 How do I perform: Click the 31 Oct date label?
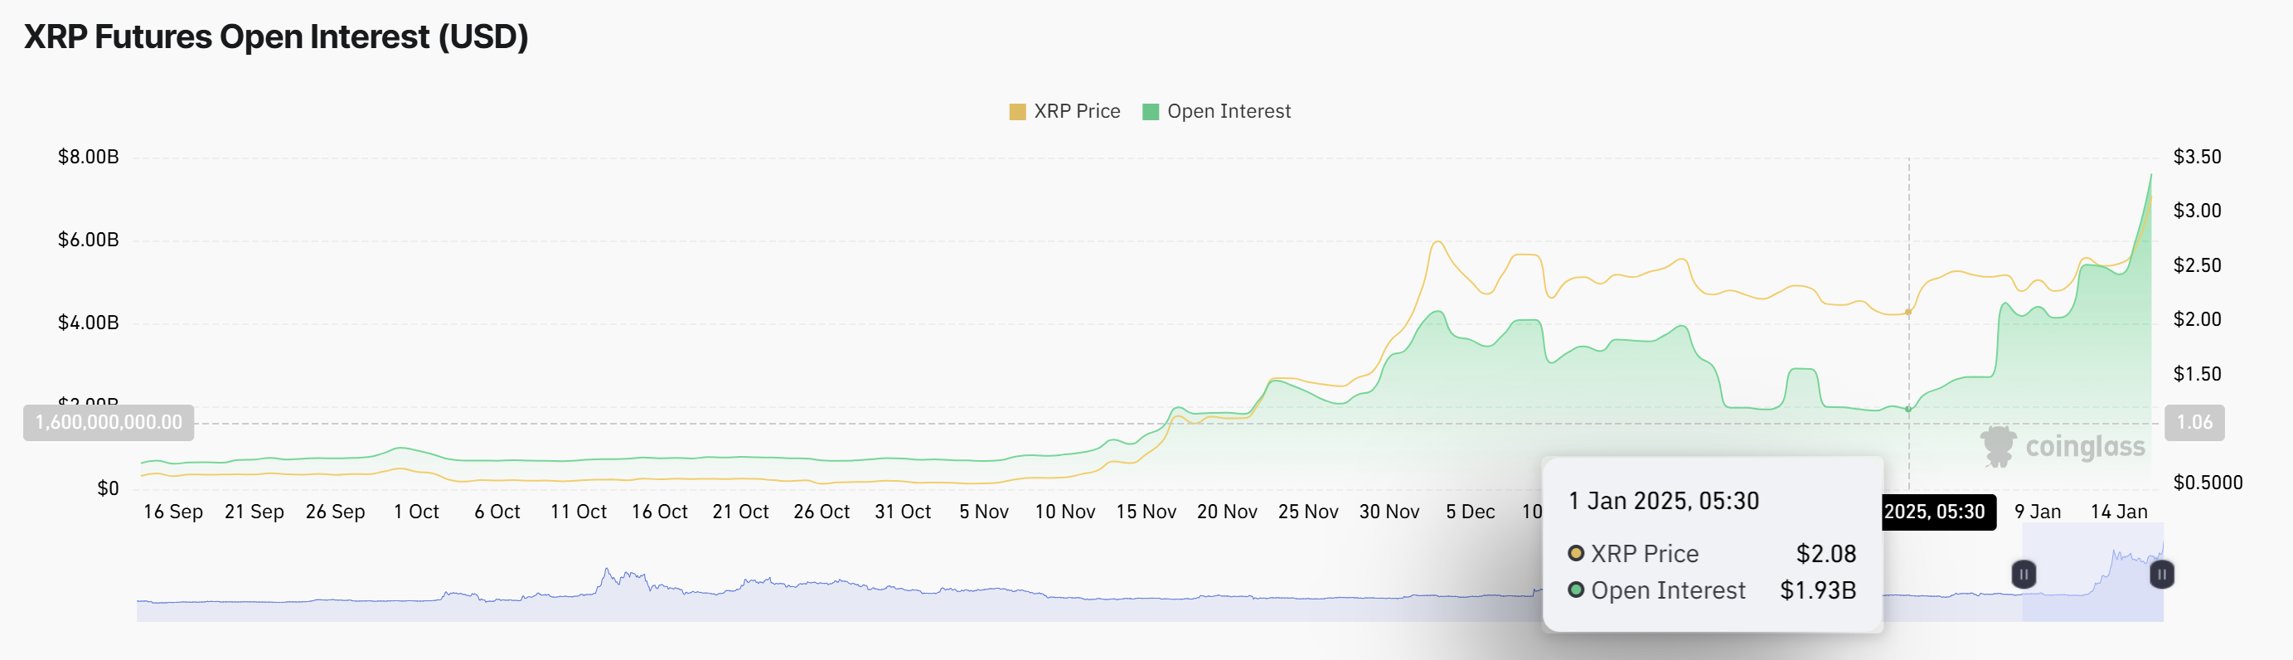(x=903, y=512)
